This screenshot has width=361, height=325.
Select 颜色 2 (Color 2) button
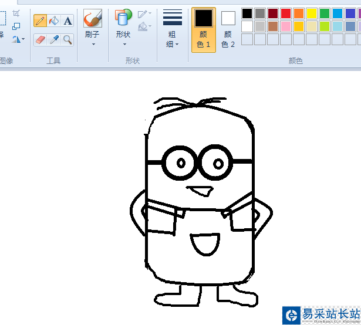pyautogui.click(x=228, y=30)
